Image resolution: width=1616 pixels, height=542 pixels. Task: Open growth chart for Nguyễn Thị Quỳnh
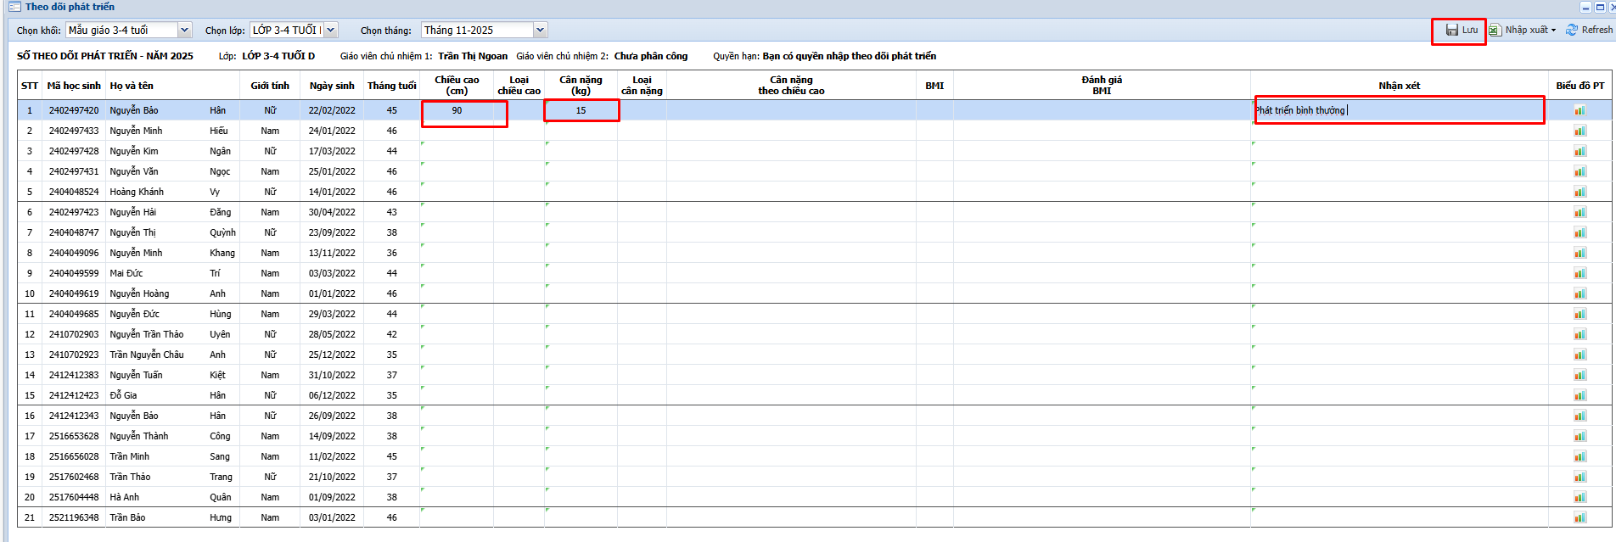click(1580, 232)
